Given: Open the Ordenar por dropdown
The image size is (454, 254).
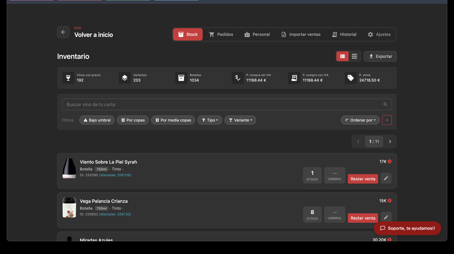Looking at the screenshot, I should (x=360, y=120).
